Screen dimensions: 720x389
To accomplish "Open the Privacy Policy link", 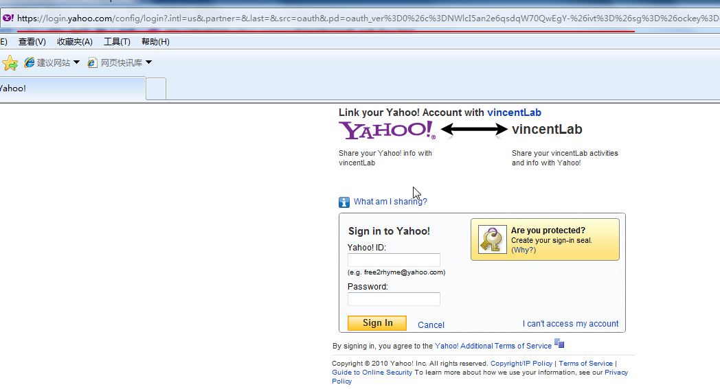I will [616, 373].
